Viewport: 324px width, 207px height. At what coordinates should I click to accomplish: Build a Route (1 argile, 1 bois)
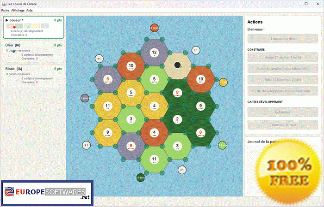[x=283, y=58]
